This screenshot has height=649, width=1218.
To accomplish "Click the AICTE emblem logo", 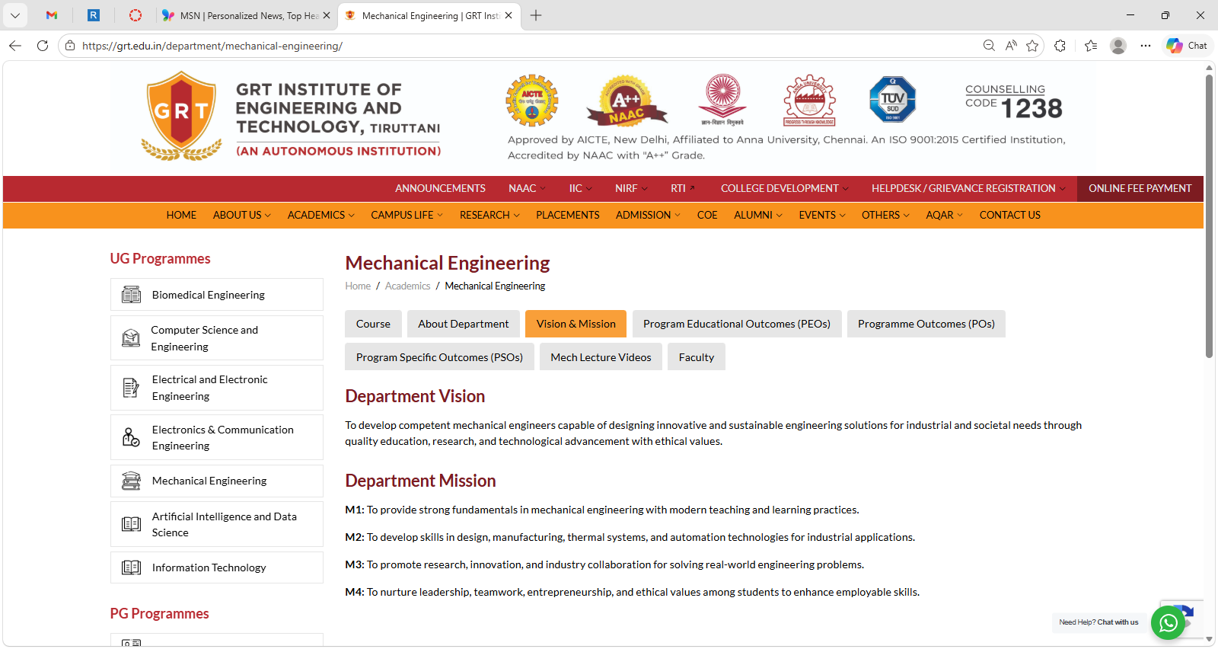I will [532, 101].
